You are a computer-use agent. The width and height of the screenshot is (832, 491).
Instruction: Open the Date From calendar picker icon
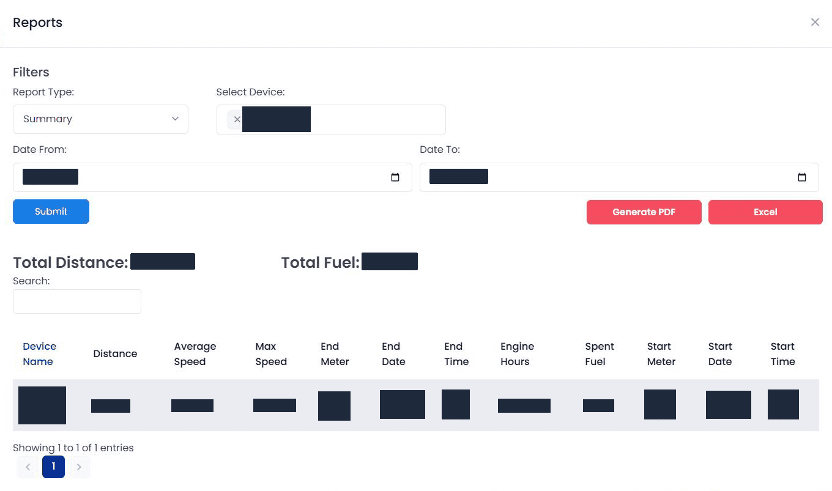[x=395, y=177]
